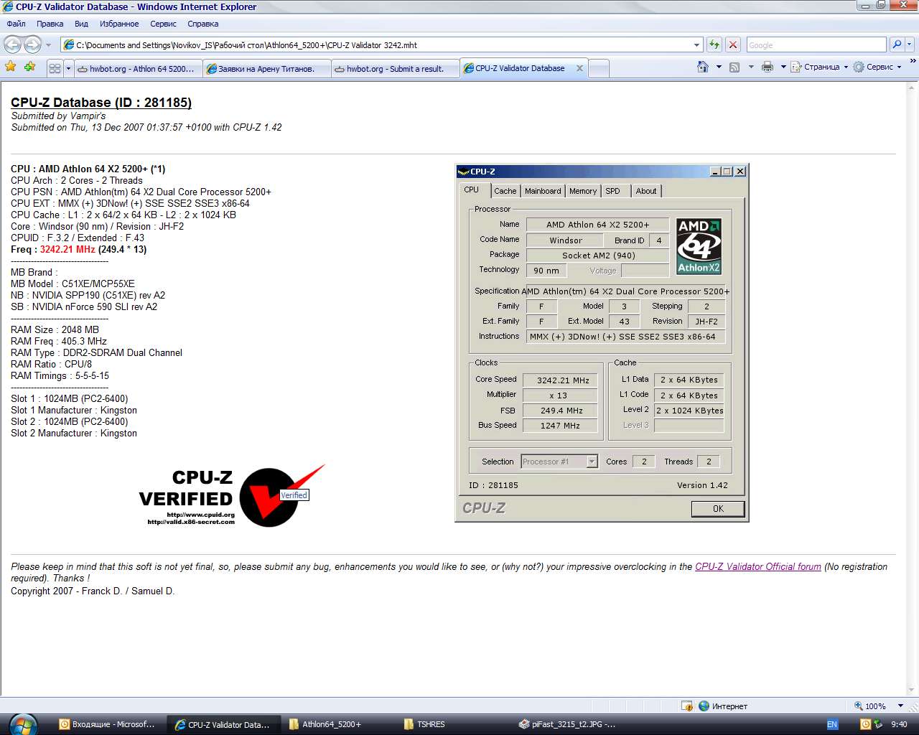
Task: Select the Mainboard tab in CPU-Z window
Action: (x=543, y=191)
